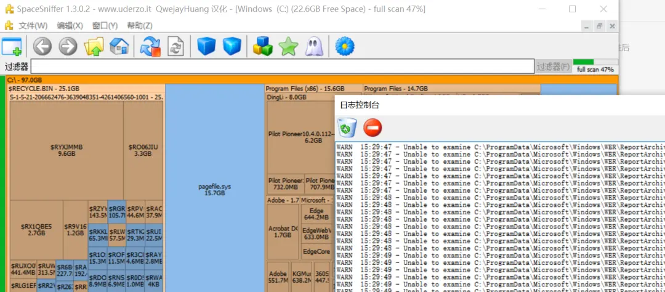This screenshot has height=292, width=665.
Task: Select the $RKKL 65.3MB file block
Action: click(x=98, y=235)
